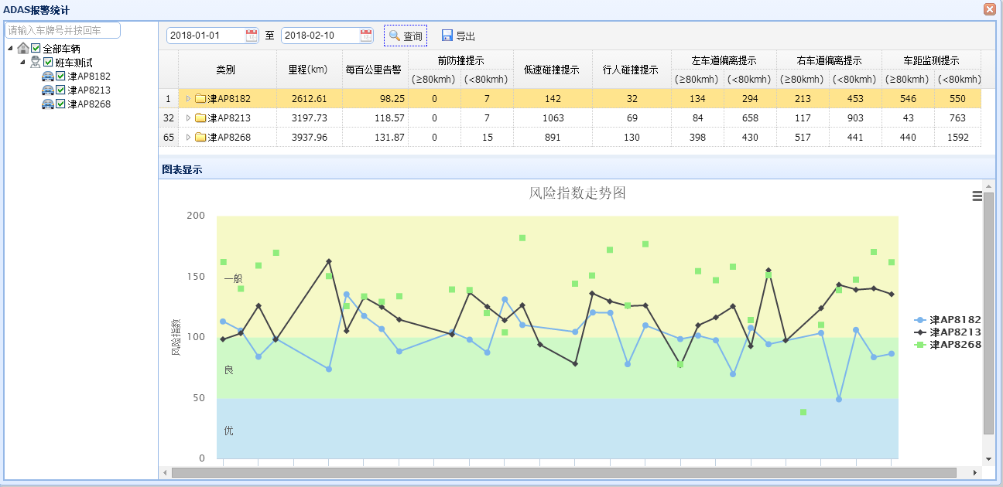This screenshot has width=1003, height=487.
Task: Click the license plate search input field
Action: tap(63, 30)
